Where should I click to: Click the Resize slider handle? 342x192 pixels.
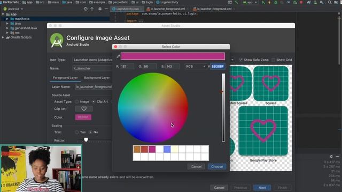point(86,140)
